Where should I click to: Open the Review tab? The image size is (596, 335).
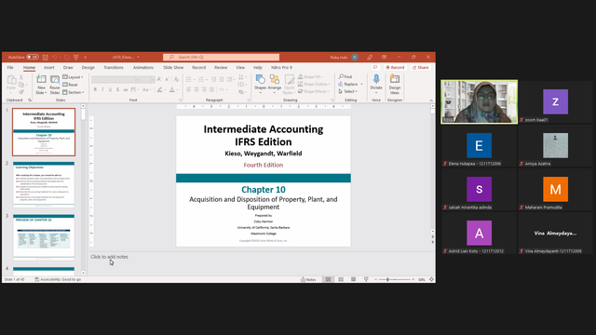point(221,67)
